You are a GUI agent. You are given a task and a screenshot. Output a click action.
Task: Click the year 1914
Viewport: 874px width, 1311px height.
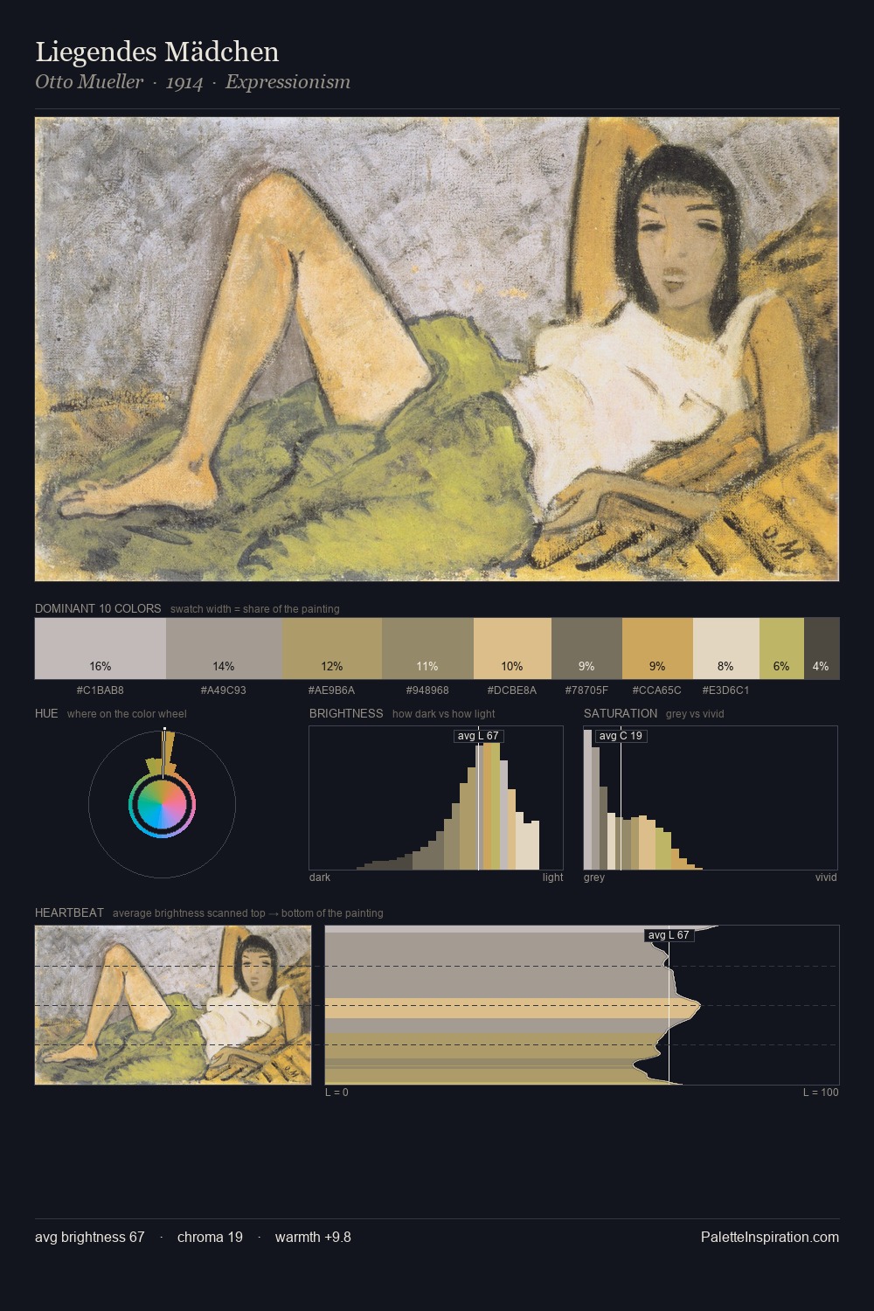click(x=184, y=83)
